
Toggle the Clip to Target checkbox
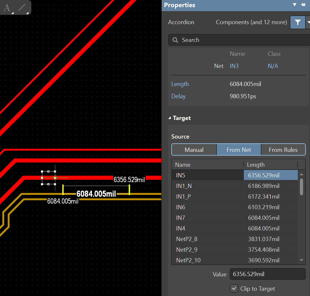tap(234, 288)
